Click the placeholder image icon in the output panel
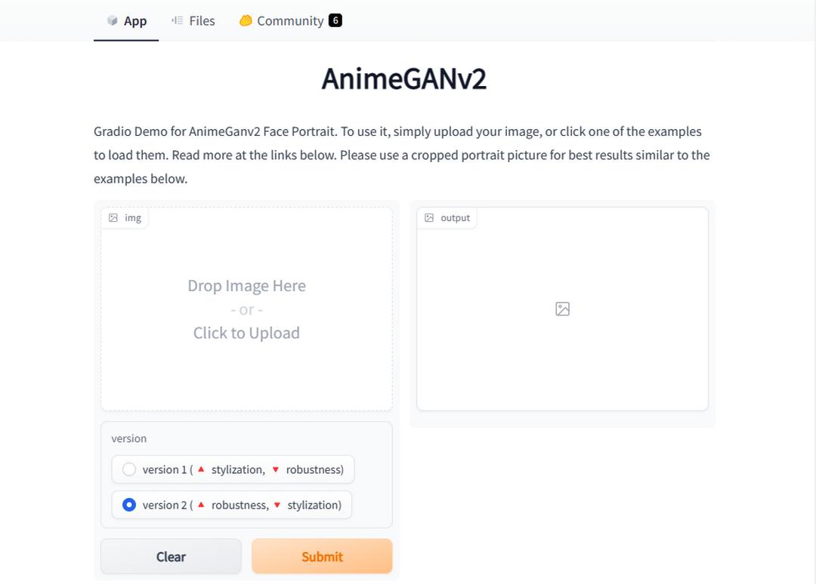The height and width of the screenshot is (584, 816). pyautogui.click(x=563, y=309)
